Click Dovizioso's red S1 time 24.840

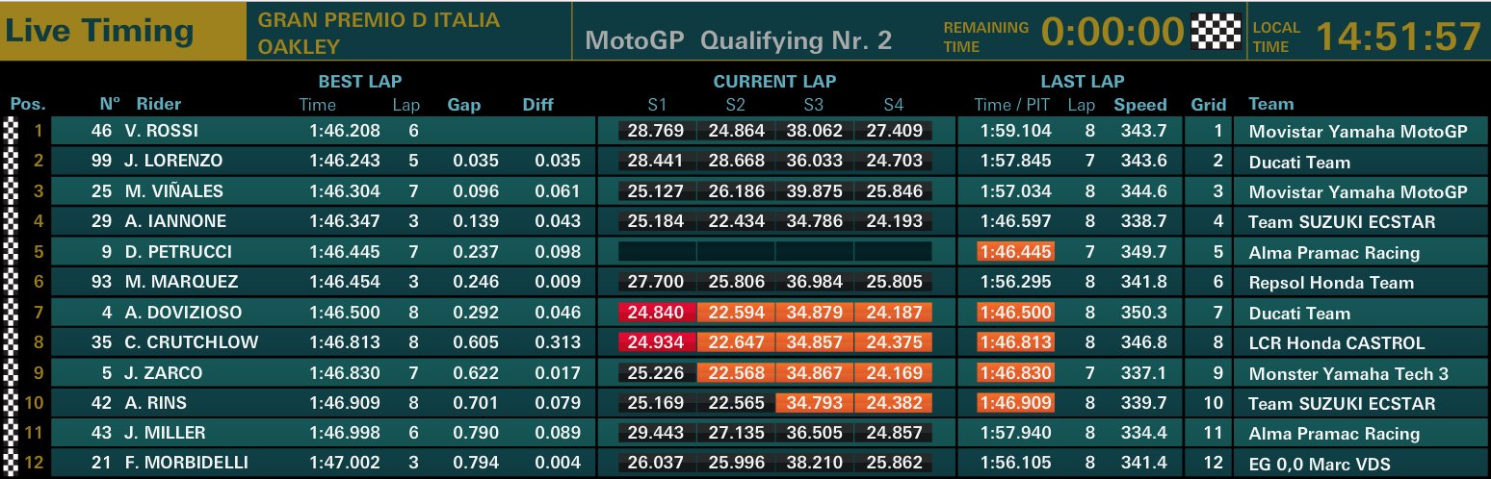(x=656, y=312)
